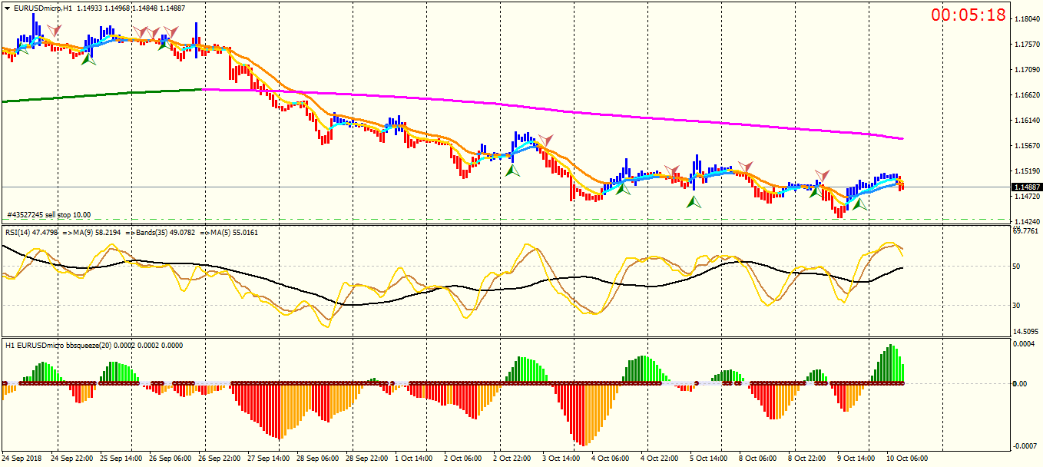1043x467 pixels.
Task: Click the 27 Sep 14:00 time axis label
Action: coord(268,458)
